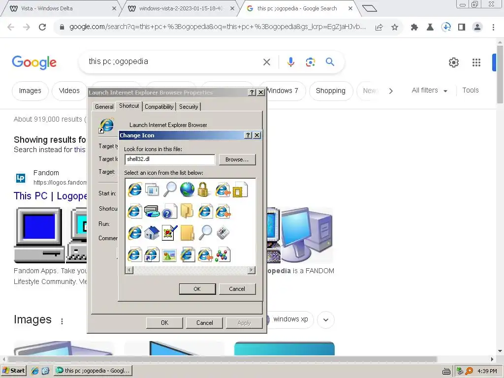Open the Google apps grid
The image size is (504, 378).
[476, 63]
